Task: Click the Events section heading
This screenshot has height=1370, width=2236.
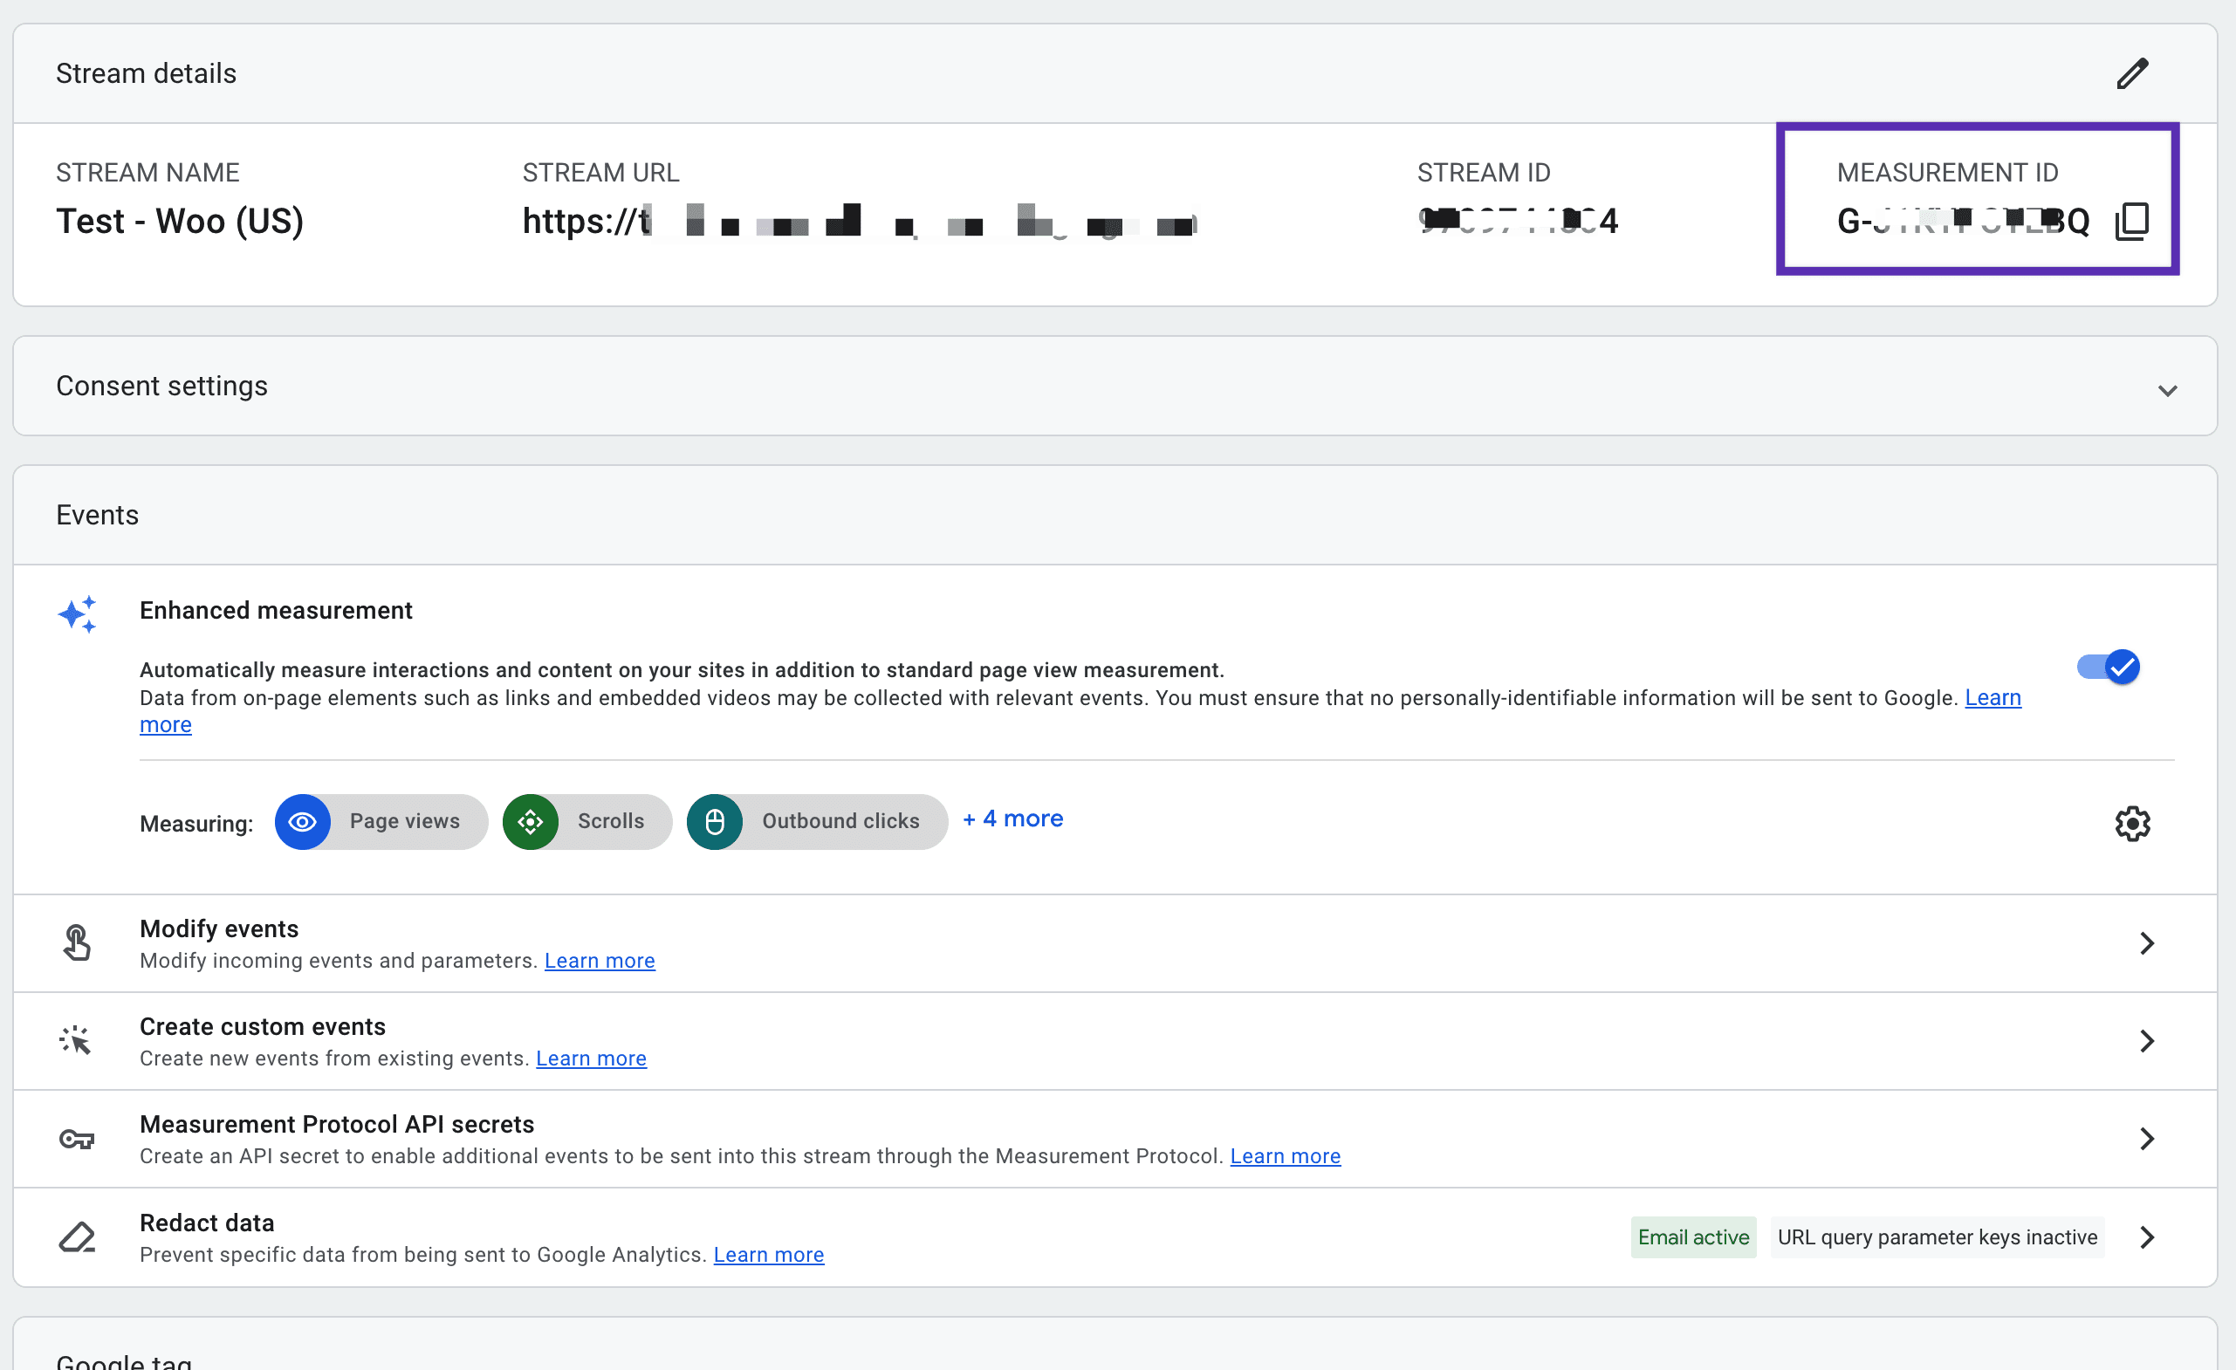Action: tap(97, 515)
